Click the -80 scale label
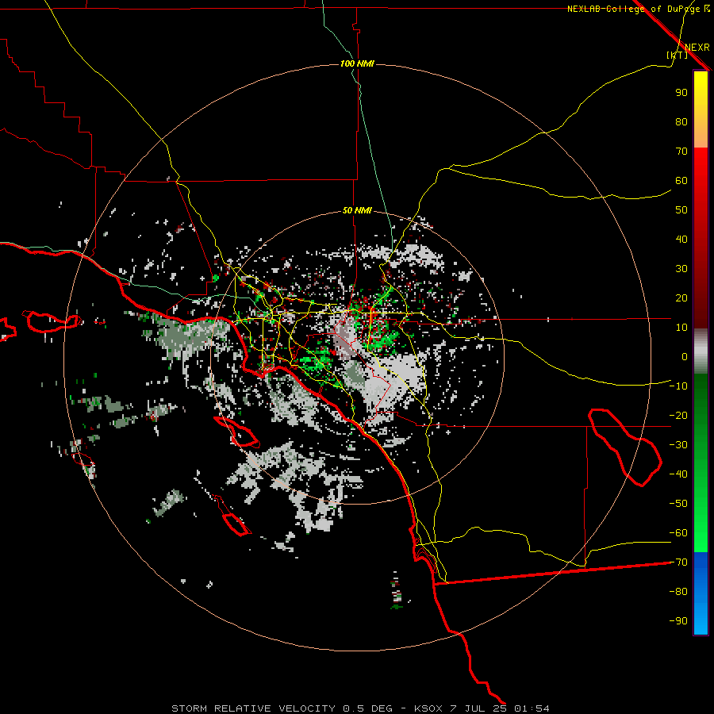This screenshot has width=714, height=714. pos(678,592)
